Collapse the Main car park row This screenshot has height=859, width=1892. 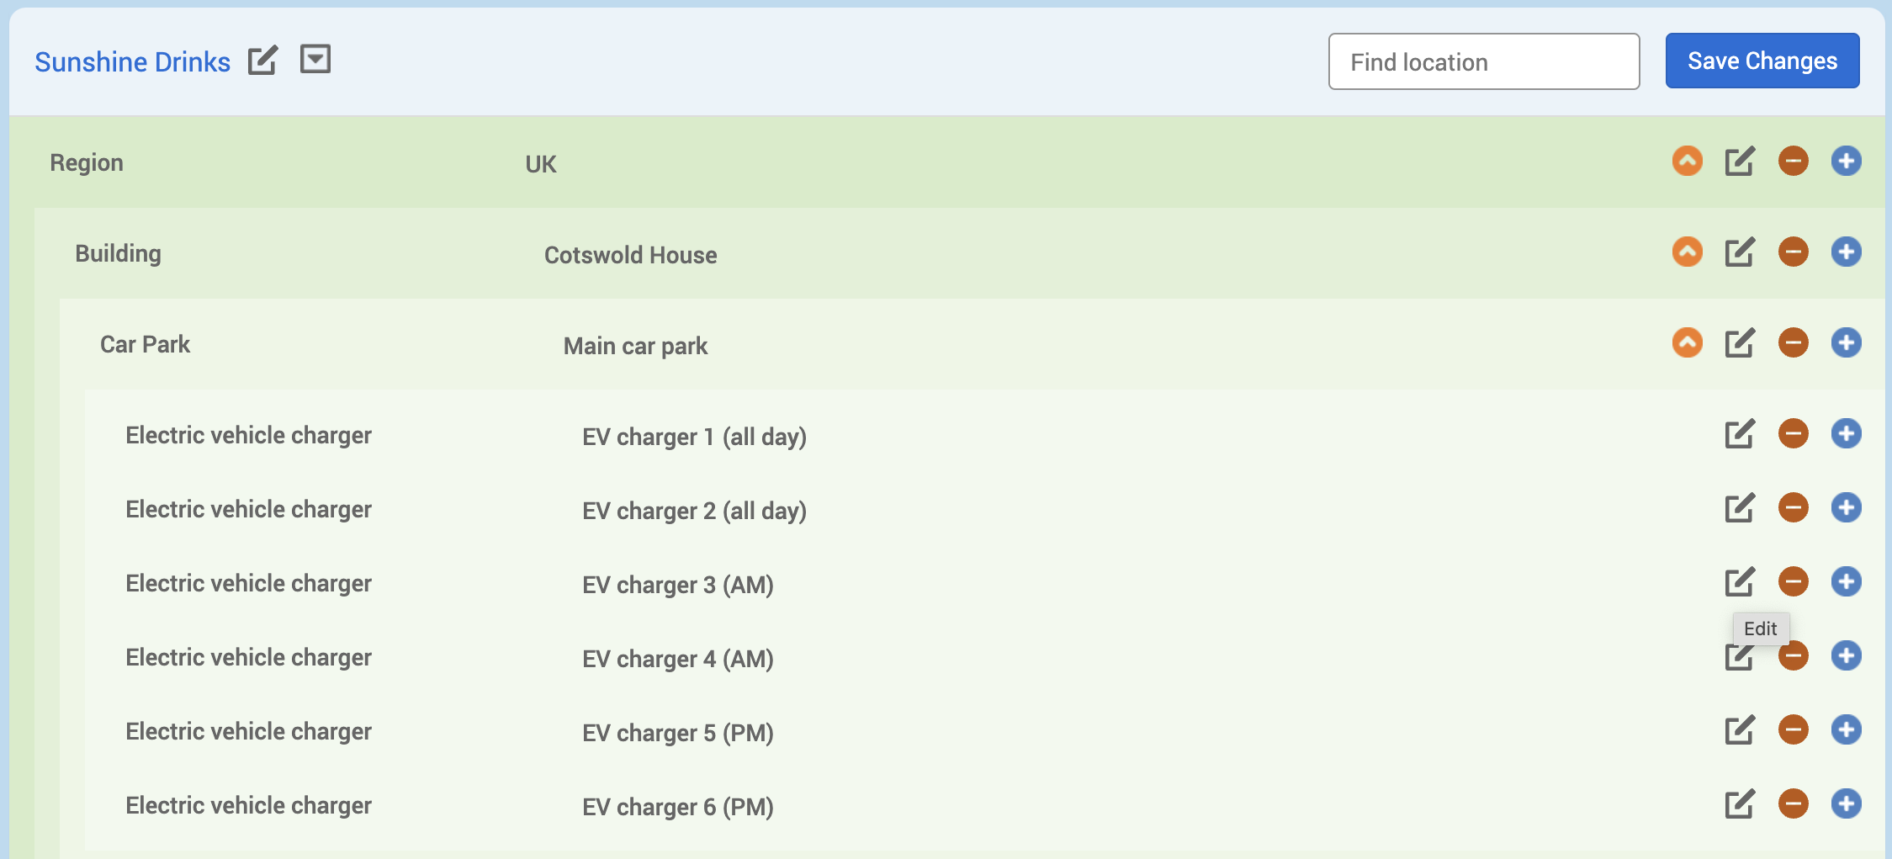tap(1687, 342)
